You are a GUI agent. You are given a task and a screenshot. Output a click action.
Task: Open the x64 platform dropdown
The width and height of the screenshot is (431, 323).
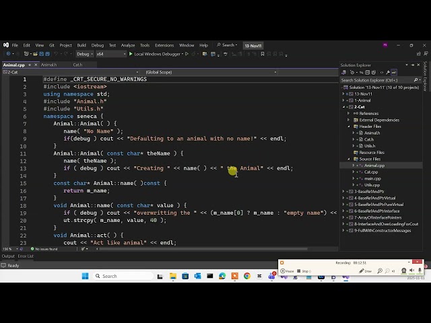click(102, 54)
